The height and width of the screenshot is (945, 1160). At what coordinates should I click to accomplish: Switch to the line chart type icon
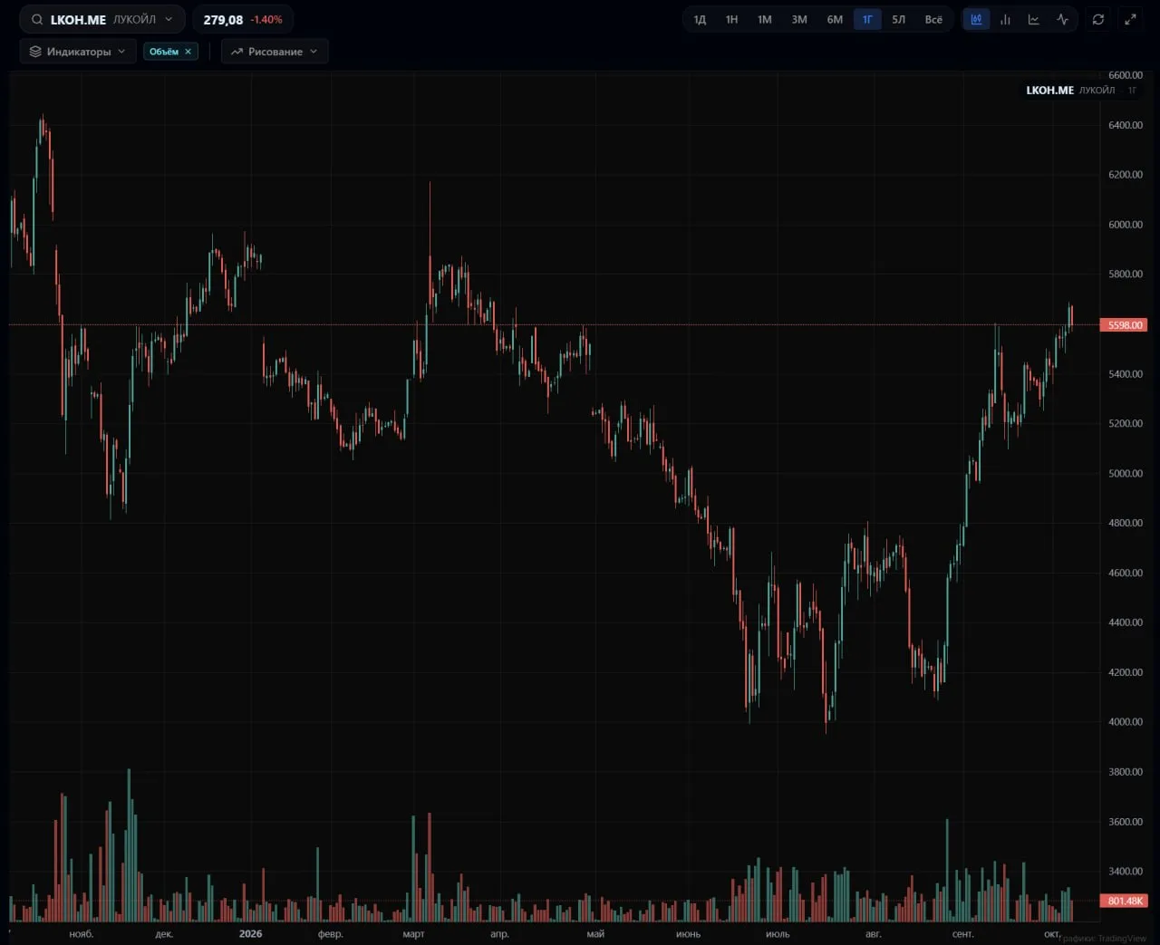[x=1033, y=19]
